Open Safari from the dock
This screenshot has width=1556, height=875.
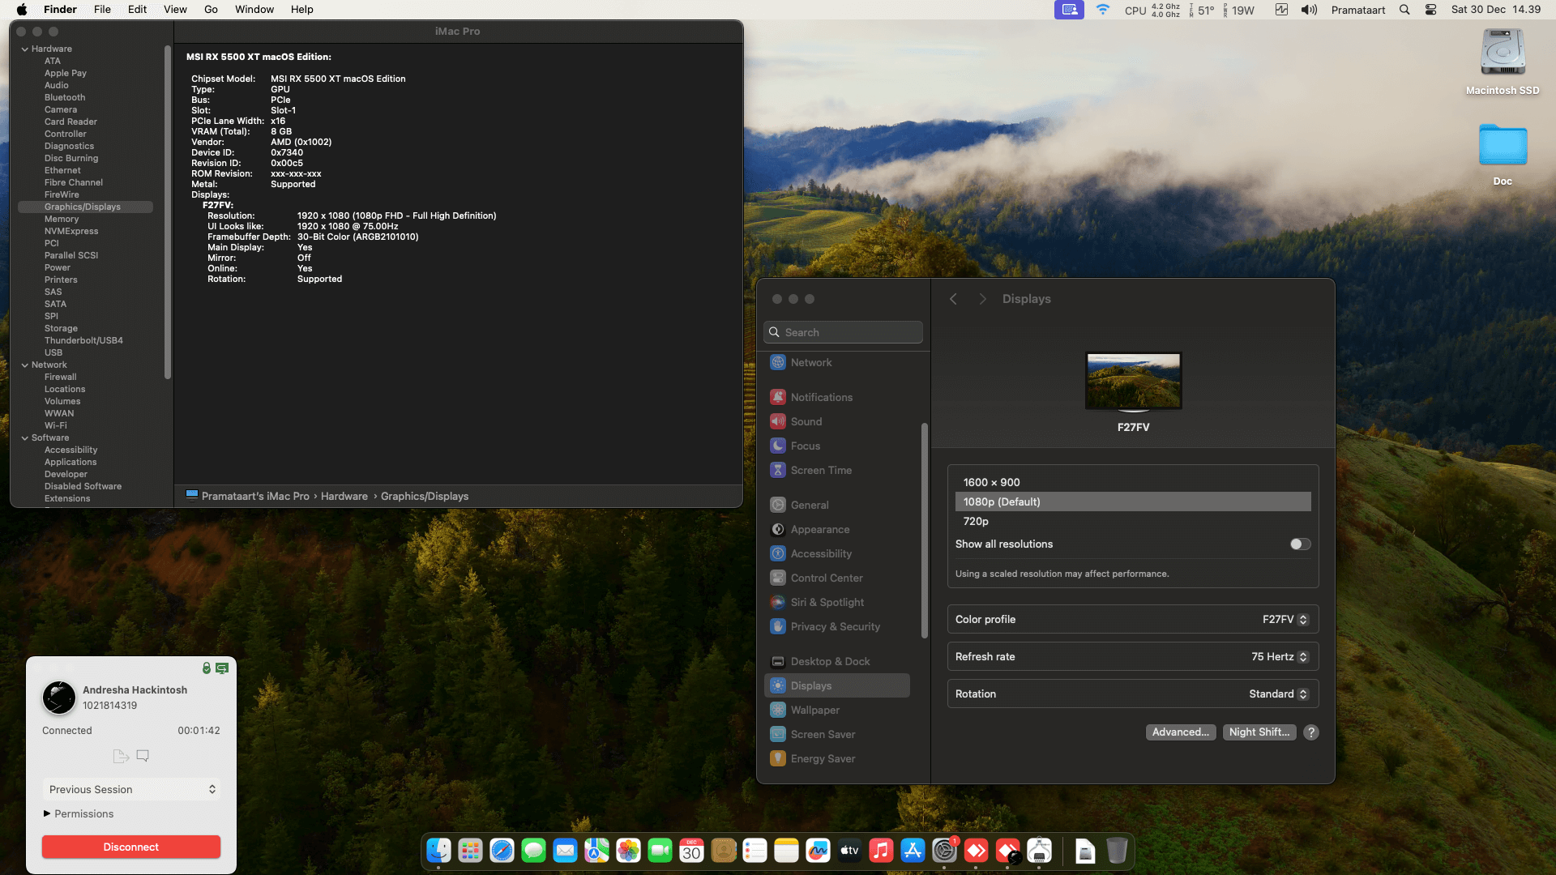(502, 851)
